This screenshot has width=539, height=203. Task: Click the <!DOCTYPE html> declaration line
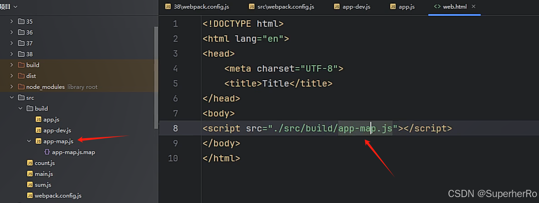[243, 24]
